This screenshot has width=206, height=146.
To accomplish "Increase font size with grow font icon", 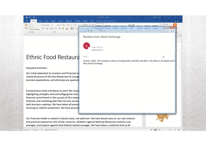I will (58, 25).
